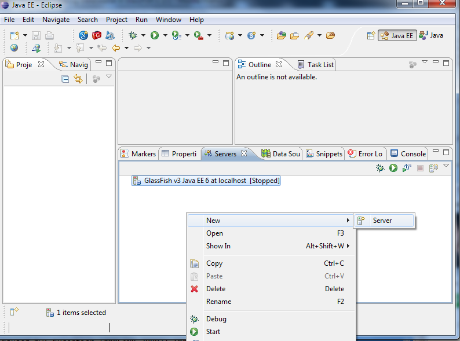Open the New dropdown arrow beside the wizard icon
Image resolution: width=460 pixels, height=341 pixels.
point(25,35)
